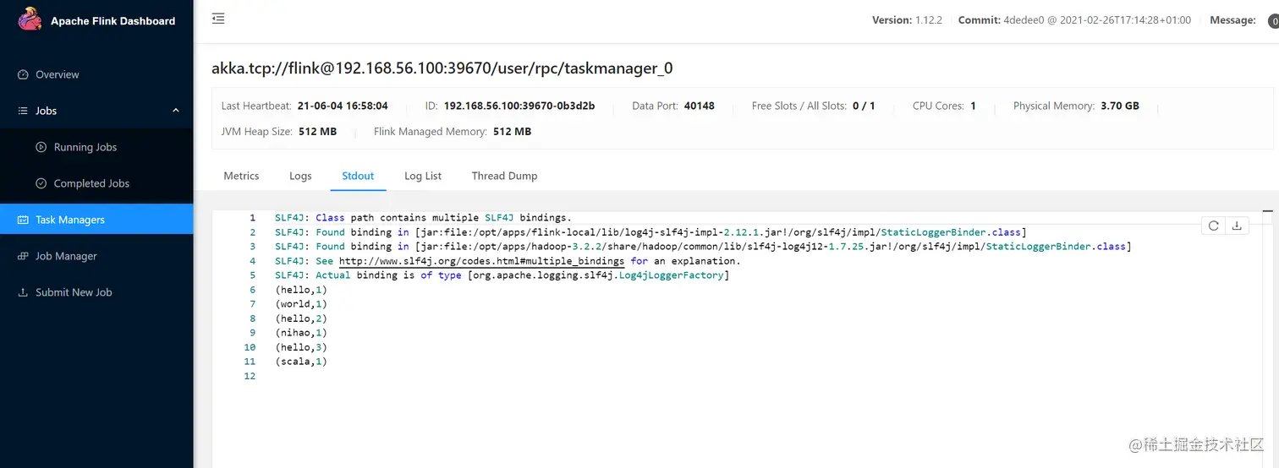Click the (hello,2) output line

click(x=300, y=318)
